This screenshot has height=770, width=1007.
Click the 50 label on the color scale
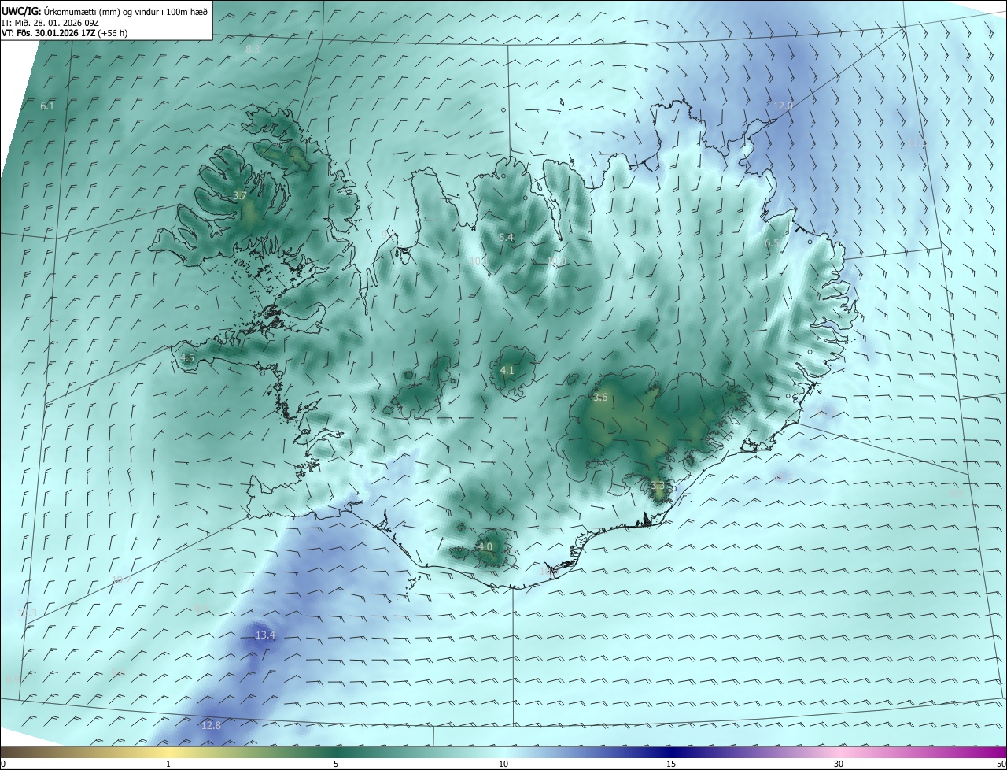point(1001,764)
